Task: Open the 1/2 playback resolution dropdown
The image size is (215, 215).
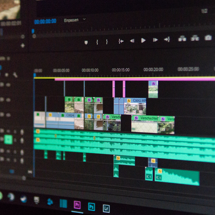Action: pyautogui.click(x=204, y=11)
